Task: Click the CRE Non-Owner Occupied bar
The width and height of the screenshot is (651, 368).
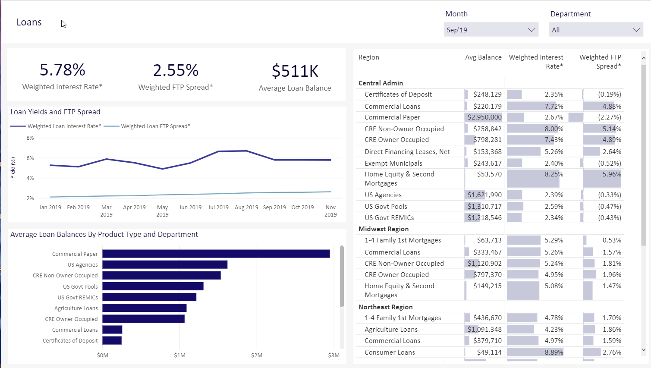Action: coord(161,275)
